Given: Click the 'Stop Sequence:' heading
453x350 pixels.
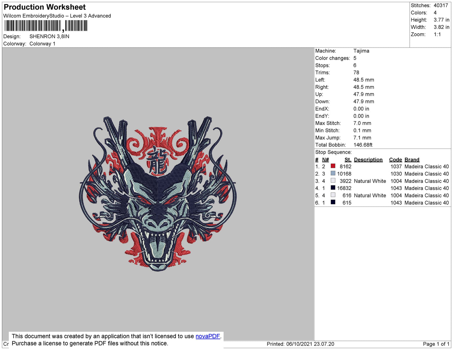Looking at the screenshot, I should [334, 152].
